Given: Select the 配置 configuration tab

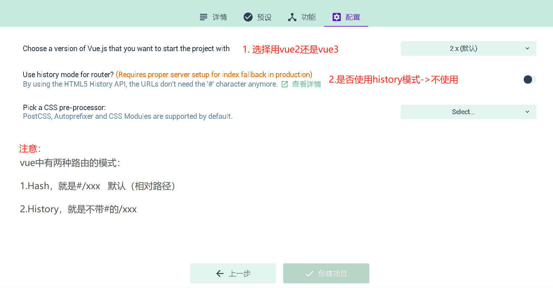Looking at the screenshot, I should tap(346, 17).
